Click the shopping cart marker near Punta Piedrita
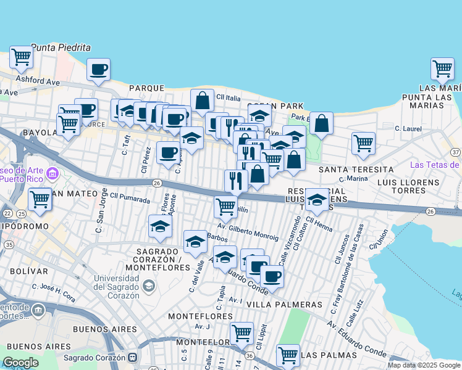 pyautogui.click(x=21, y=57)
